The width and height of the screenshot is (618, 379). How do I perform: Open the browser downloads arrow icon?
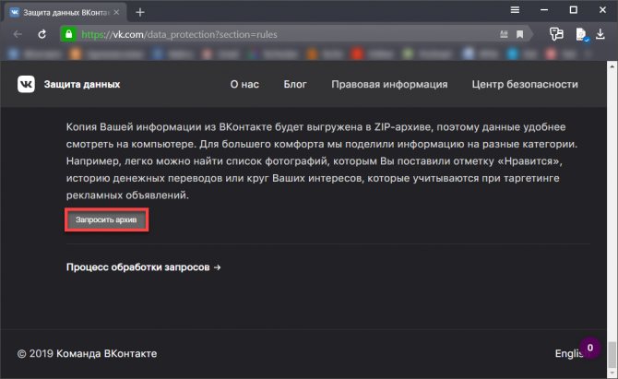tap(600, 34)
